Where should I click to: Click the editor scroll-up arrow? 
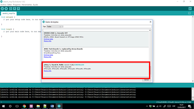[193, 17]
